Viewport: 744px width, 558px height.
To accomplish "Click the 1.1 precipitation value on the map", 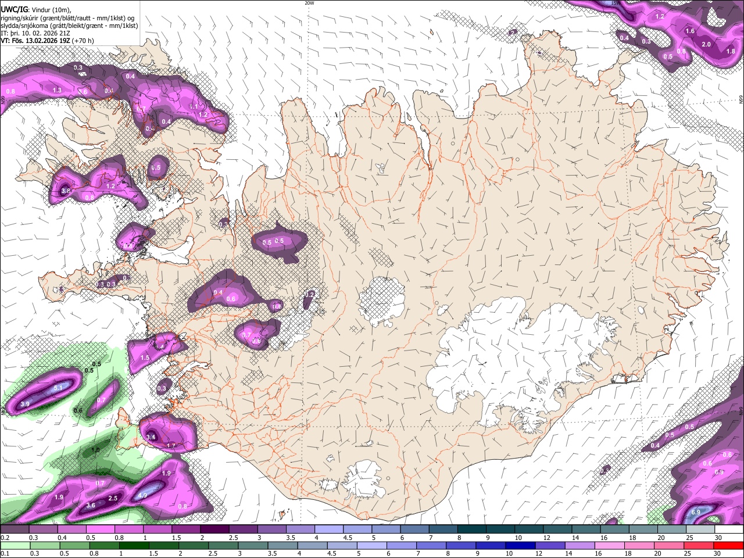I will [194, 107].
